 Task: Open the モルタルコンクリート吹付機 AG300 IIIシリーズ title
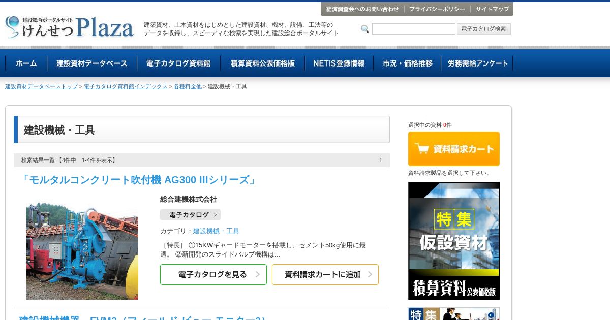coord(139,180)
